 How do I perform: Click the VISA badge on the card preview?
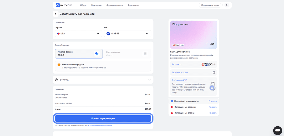pyautogui.click(x=182, y=45)
